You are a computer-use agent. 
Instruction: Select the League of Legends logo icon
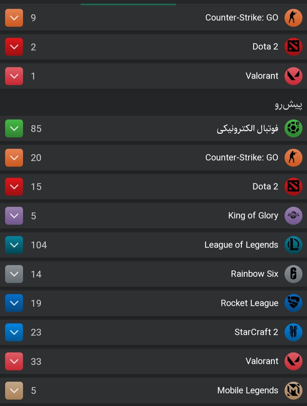293,245
